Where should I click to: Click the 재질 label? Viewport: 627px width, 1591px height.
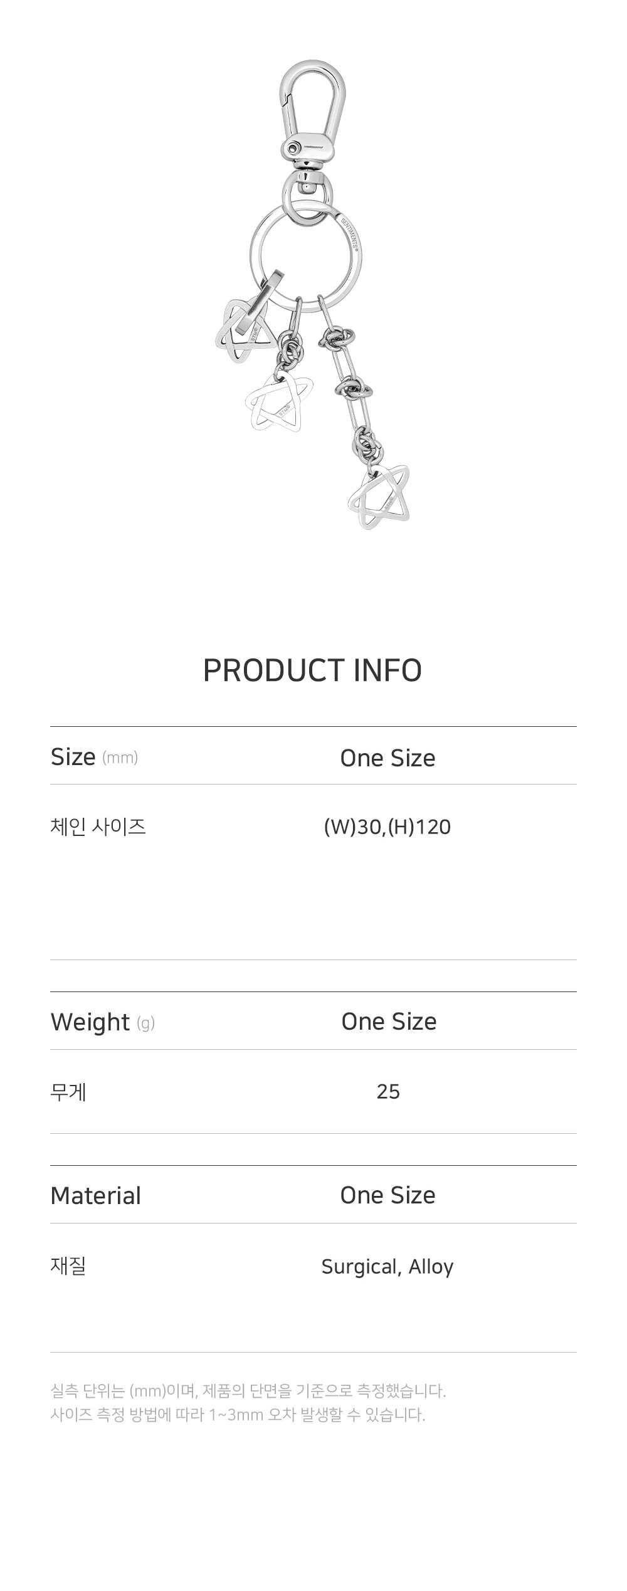pyautogui.click(x=68, y=1266)
